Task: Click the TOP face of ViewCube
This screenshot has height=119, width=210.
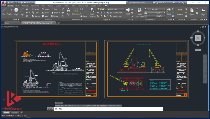Action: point(198,38)
